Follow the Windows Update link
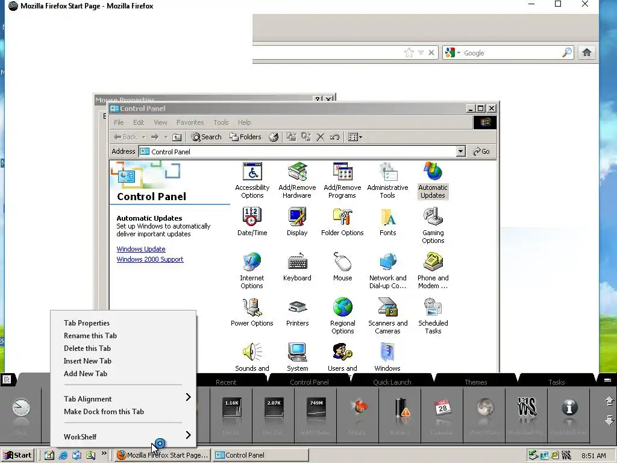 [x=141, y=249]
